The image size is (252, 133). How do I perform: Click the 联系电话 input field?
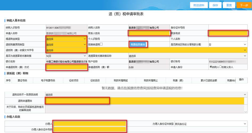coord(228,33)
